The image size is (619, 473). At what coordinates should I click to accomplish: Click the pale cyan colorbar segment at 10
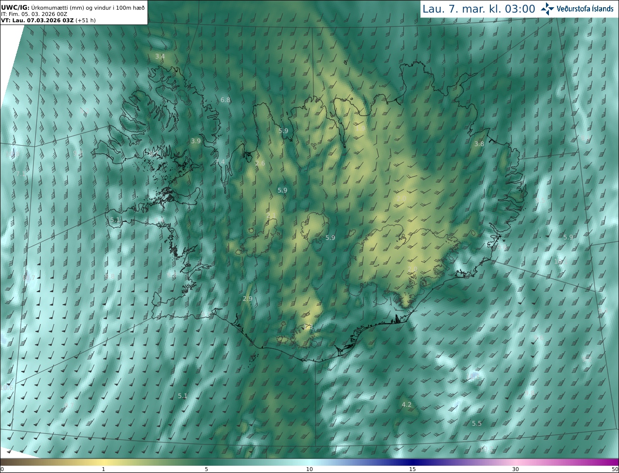(309, 462)
